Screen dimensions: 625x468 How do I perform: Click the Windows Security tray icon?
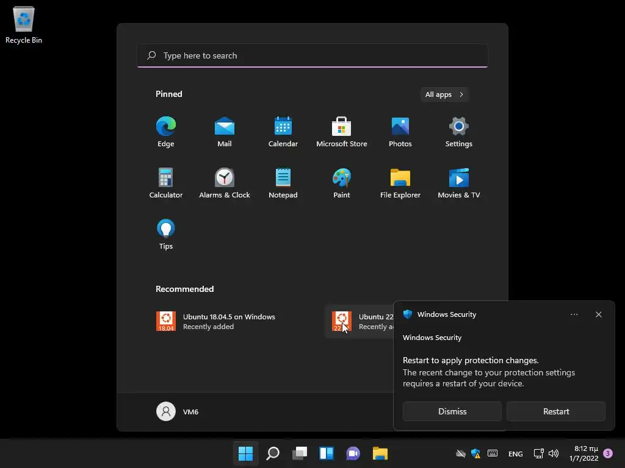[475, 453]
